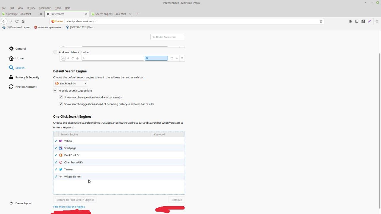Select Add search bar in toolbar option

point(55,52)
